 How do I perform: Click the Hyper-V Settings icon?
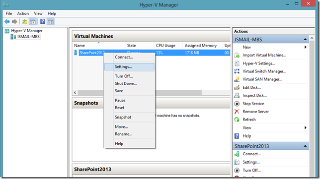tap(237, 63)
